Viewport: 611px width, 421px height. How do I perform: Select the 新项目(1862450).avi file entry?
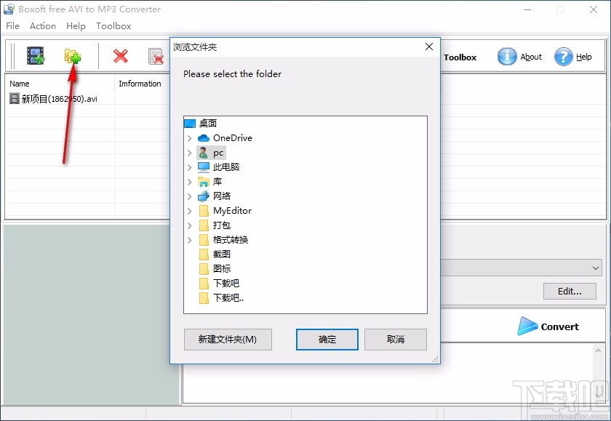click(58, 97)
